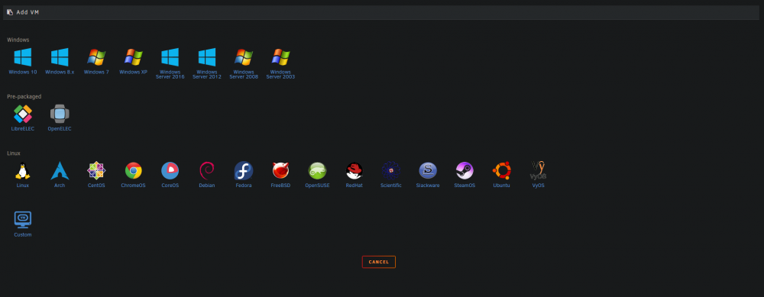Choose Windows Server 2016 template
Screen dimensions: 764x297
(x=170, y=57)
